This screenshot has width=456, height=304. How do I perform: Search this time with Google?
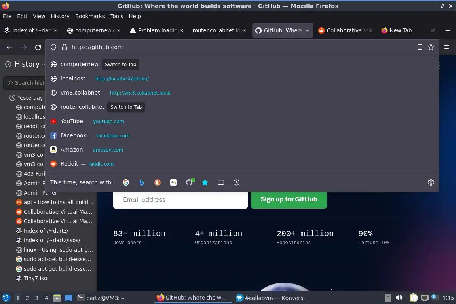pyautogui.click(x=126, y=182)
